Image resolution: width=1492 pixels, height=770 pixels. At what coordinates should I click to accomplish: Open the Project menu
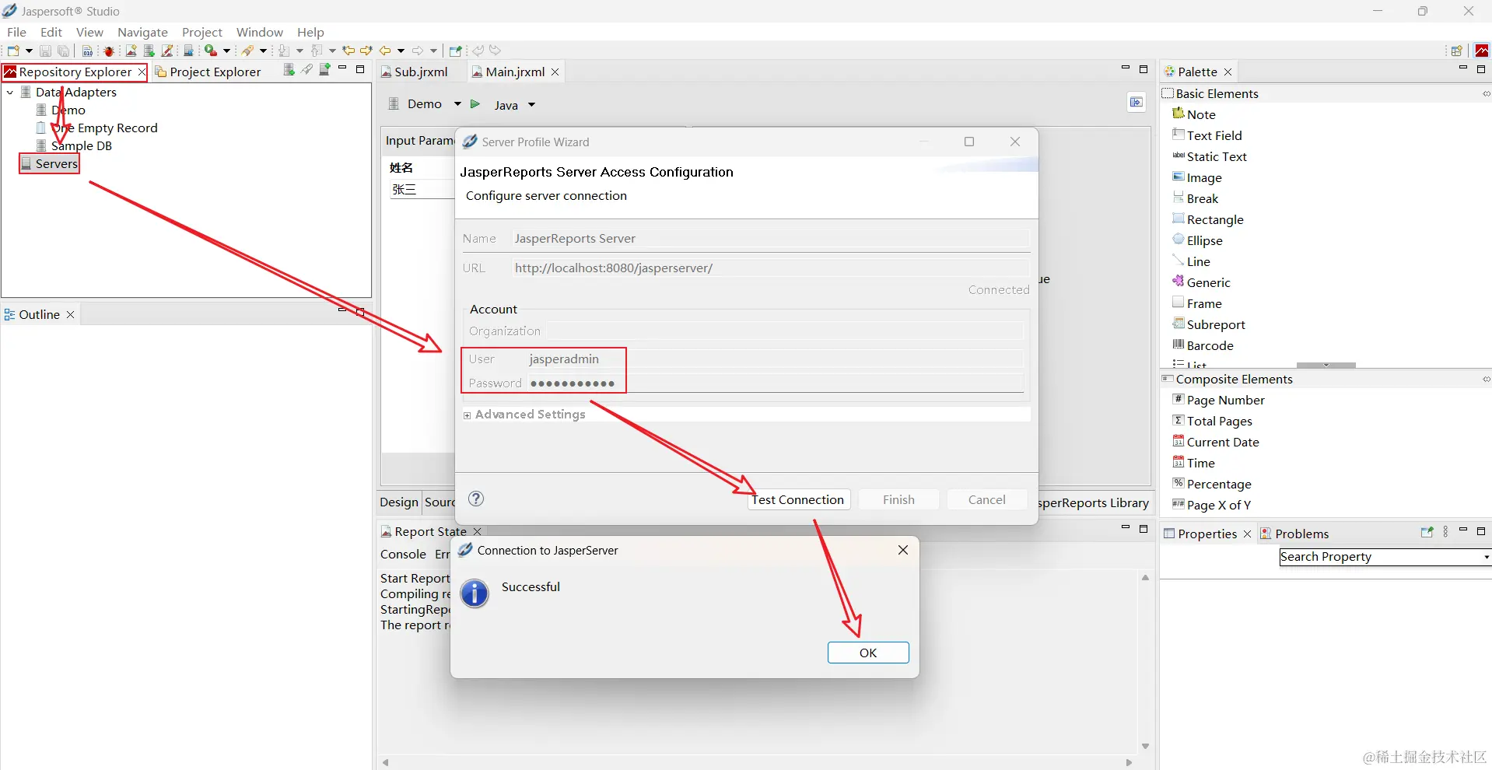tap(201, 32)
